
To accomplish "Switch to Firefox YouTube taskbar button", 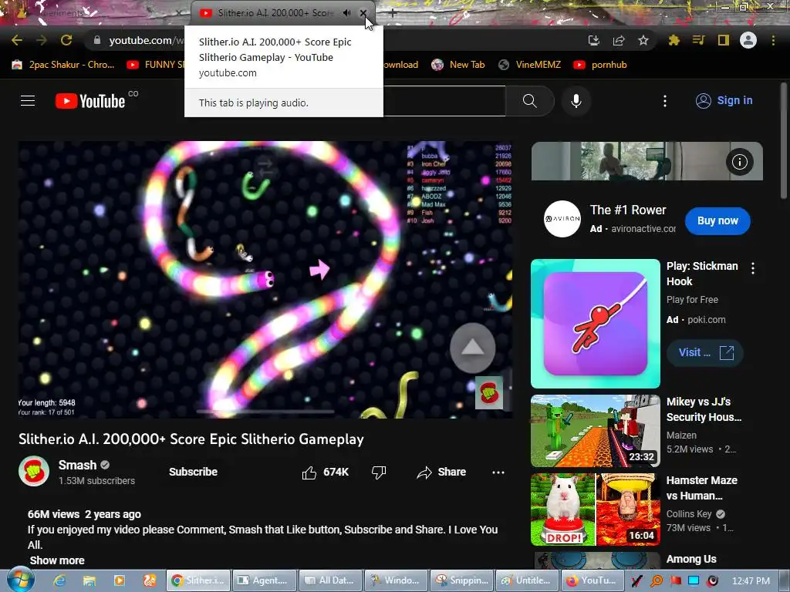I will 592,580.
